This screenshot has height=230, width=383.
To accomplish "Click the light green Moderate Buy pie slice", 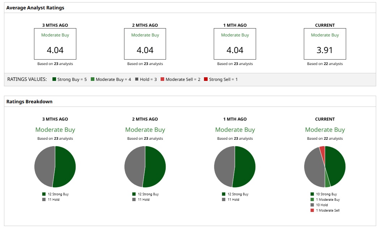I will [328, 181].
